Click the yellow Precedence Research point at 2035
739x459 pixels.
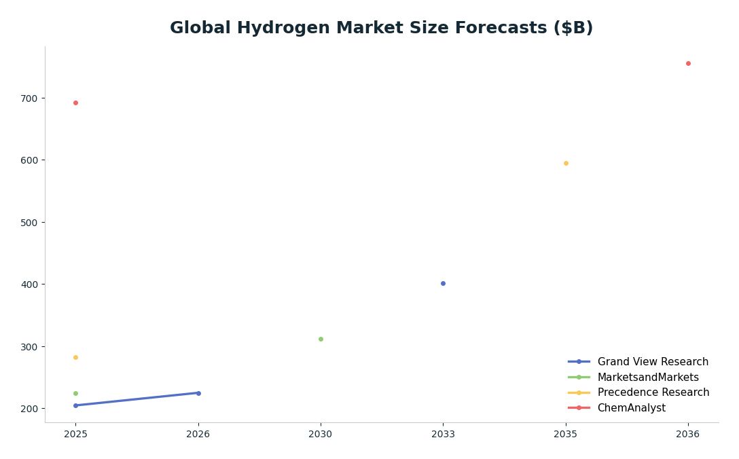click(x=566, y=164)
